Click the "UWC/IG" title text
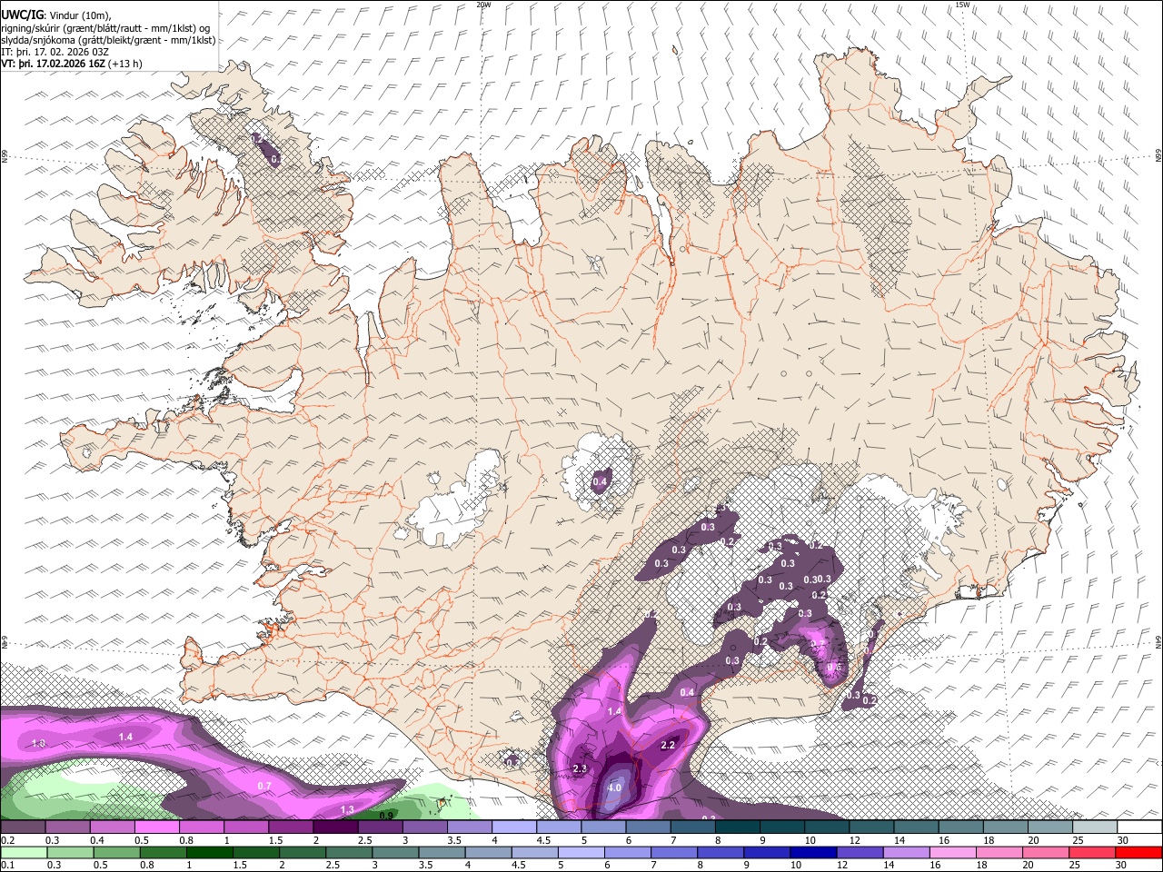Screen dimensions: 1163x872 (21, 14)
